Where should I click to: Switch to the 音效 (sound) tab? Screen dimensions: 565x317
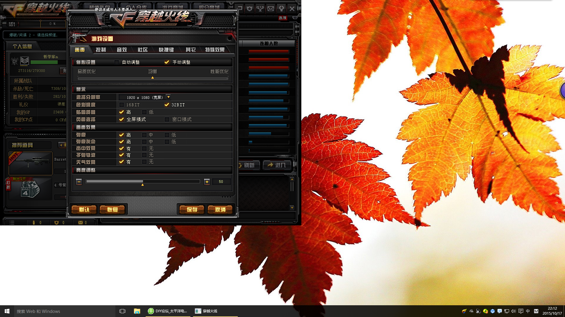click(x=122, y=50)
